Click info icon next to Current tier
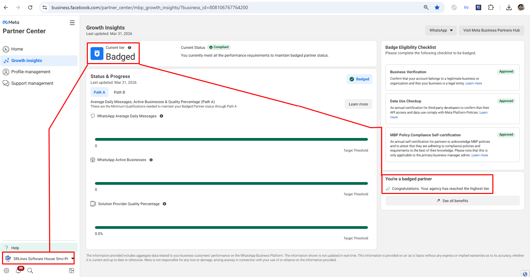Image resolution: width=530 pixels, height=277 pixels. [130, 48]
